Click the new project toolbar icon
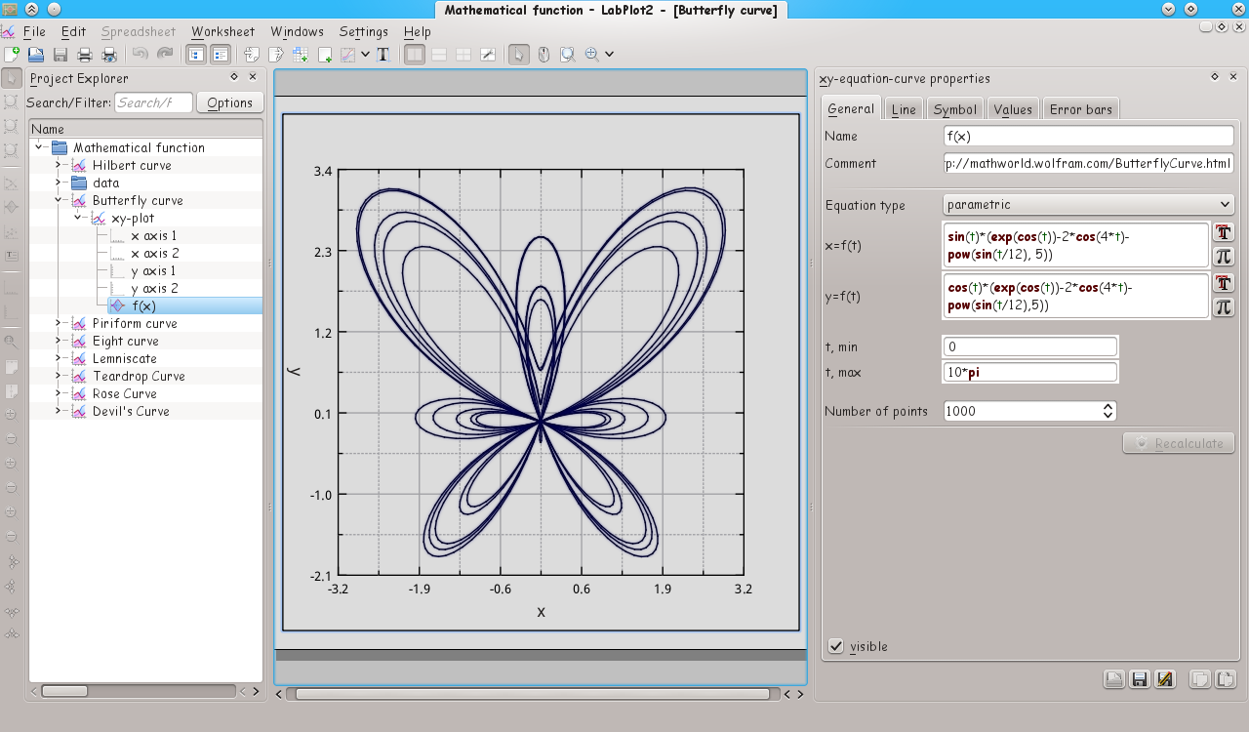1249x732 pixels. tap(11, 55)
